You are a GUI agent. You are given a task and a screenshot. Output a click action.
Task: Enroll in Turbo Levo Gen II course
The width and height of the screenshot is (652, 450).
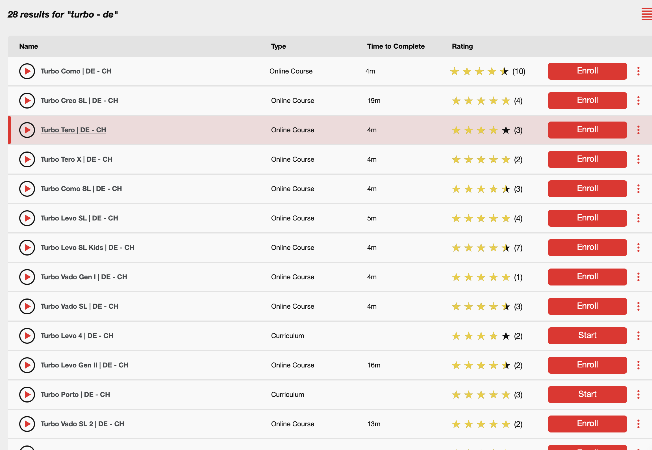coord(587,365)
